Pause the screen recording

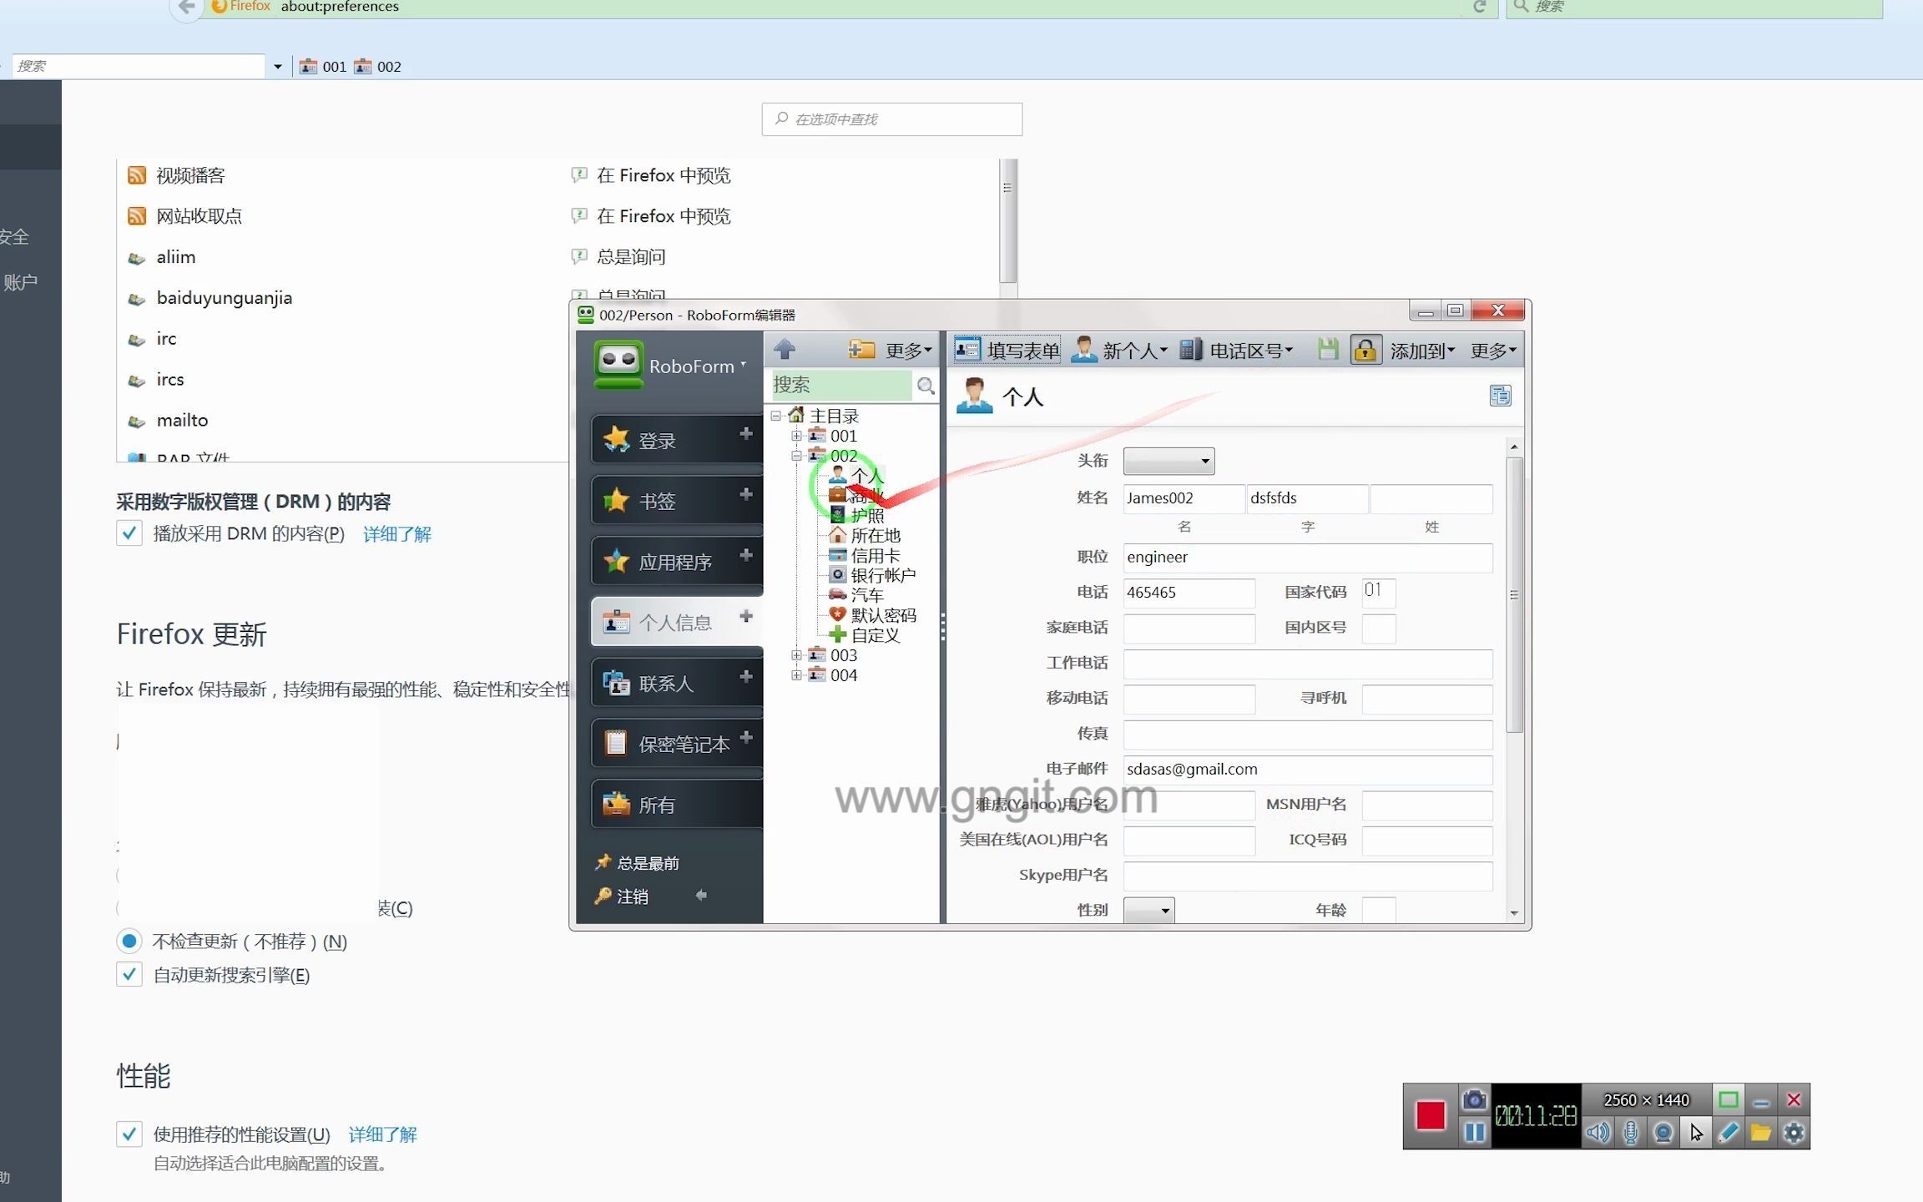[x=1475, y=1133]
